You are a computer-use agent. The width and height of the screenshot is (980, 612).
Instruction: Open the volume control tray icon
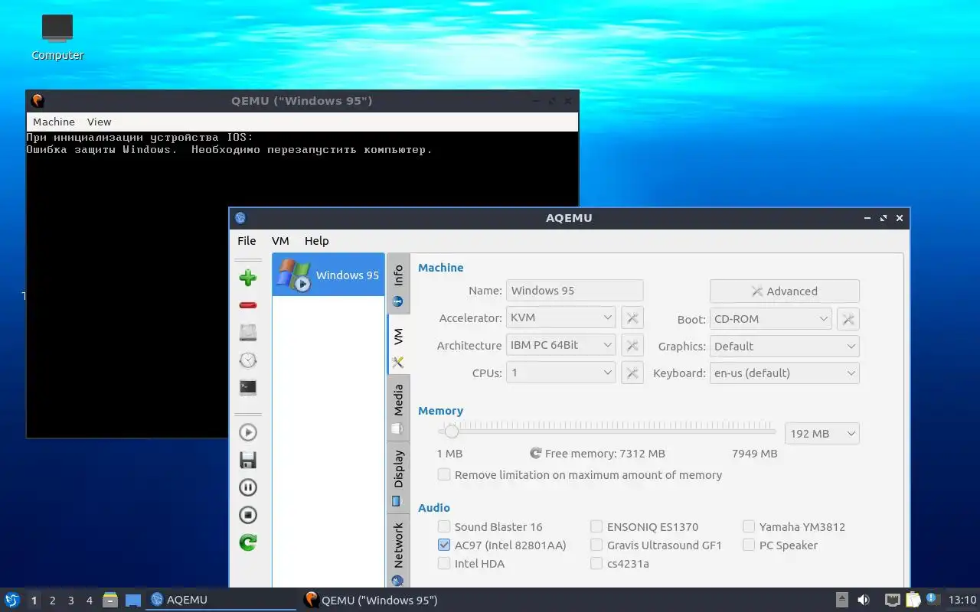tap(864, 600)
